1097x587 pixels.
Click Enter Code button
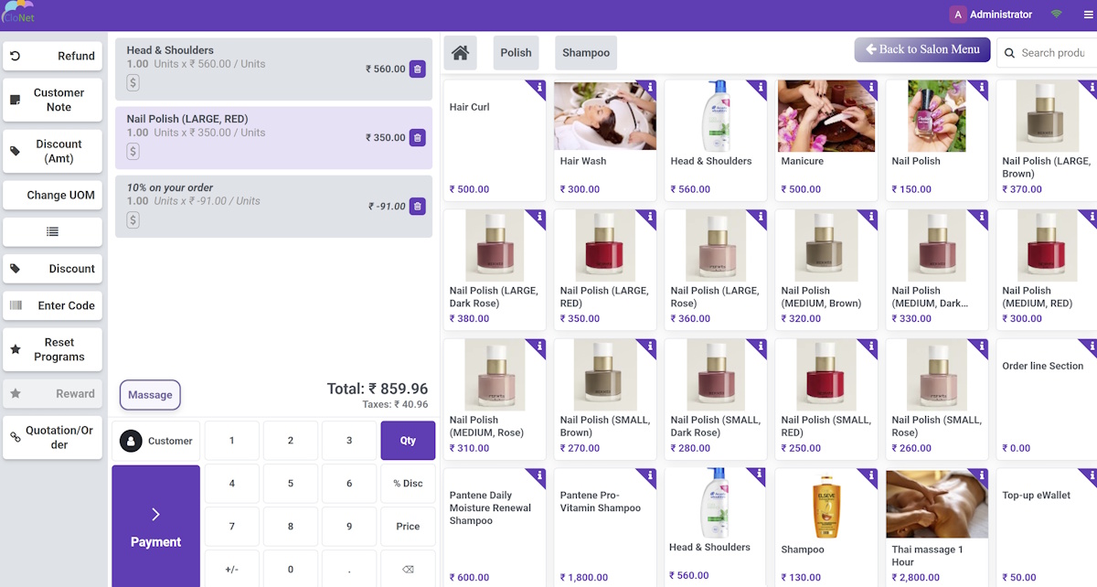[x=52, y=305]
